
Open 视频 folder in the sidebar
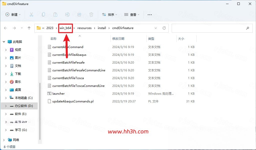tap(18, 50)
